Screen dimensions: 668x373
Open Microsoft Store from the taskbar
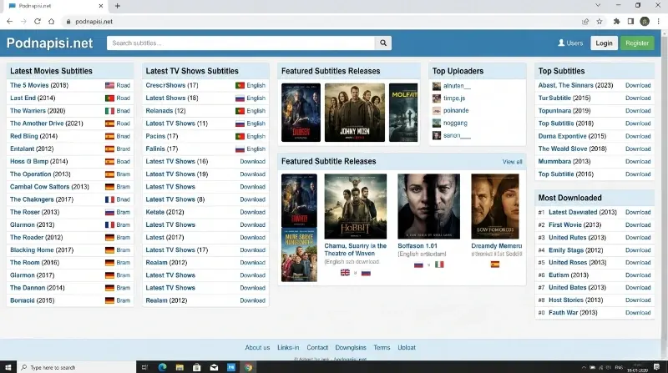196,367
